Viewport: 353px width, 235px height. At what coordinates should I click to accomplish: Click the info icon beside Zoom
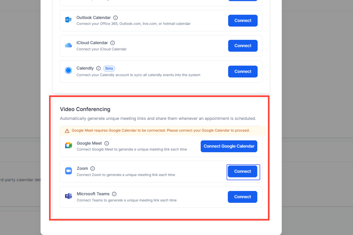pyautogui.click(x=93, y=169)
